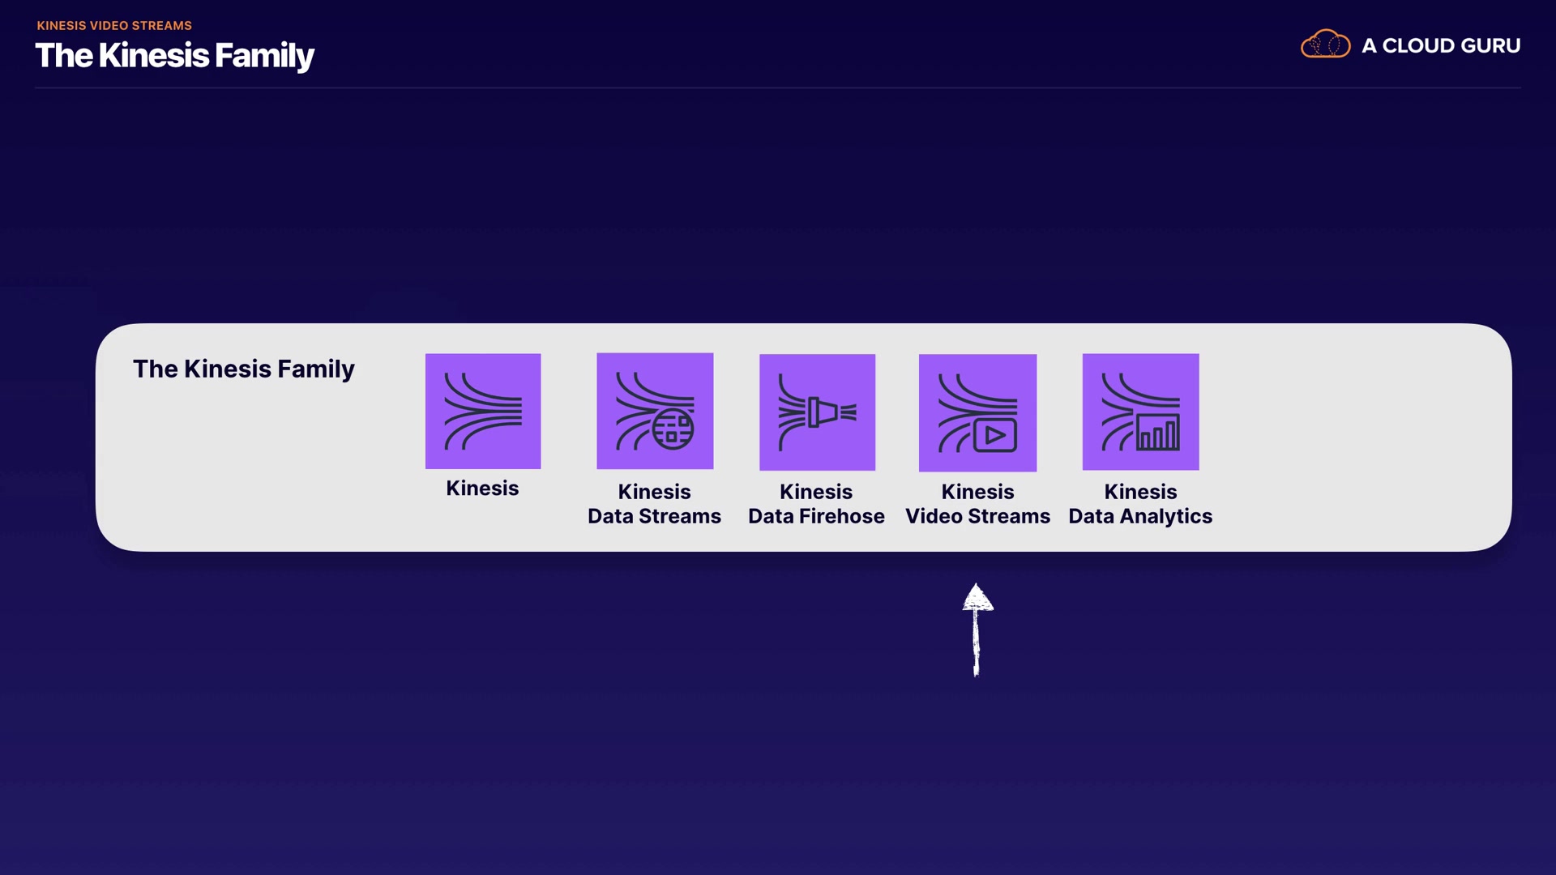This screenshot has height=875, width=1556.
Task: Click the 'Kinesis' label under first icon
Action: pyautogui.click(x=482, y=489)
